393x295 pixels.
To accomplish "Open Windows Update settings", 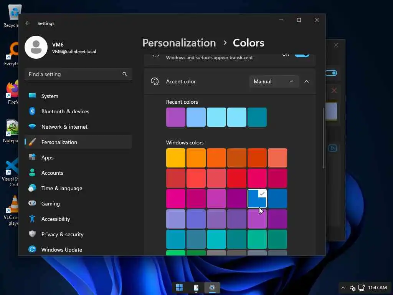I will [78, 249].
